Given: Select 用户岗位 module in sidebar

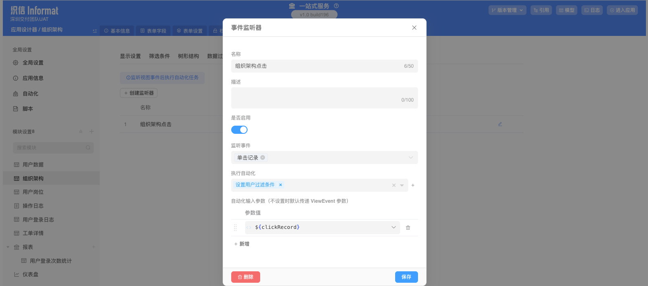Looking at the screenshot, I should click(x=33, y=192).
